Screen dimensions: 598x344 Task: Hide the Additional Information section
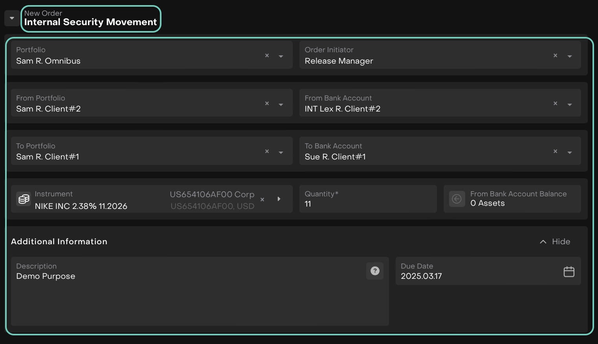point(555,242)
